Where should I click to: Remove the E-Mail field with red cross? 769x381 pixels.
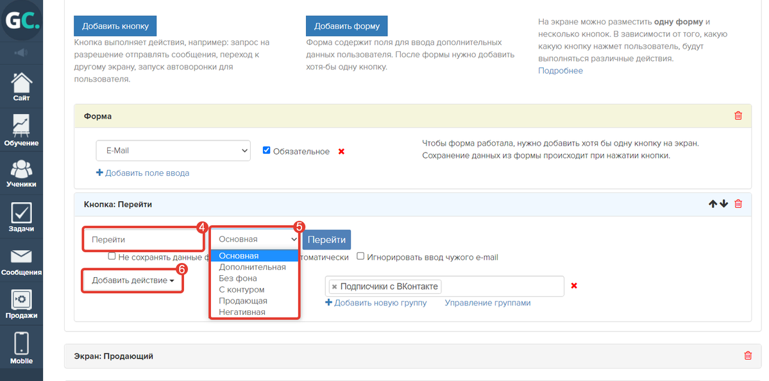341,151
